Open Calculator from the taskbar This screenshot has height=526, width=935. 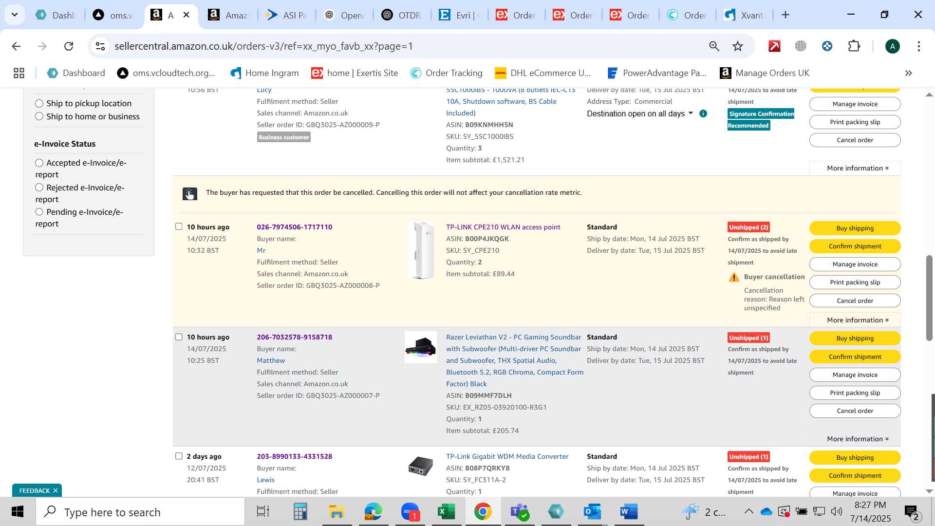pos(300,512)
